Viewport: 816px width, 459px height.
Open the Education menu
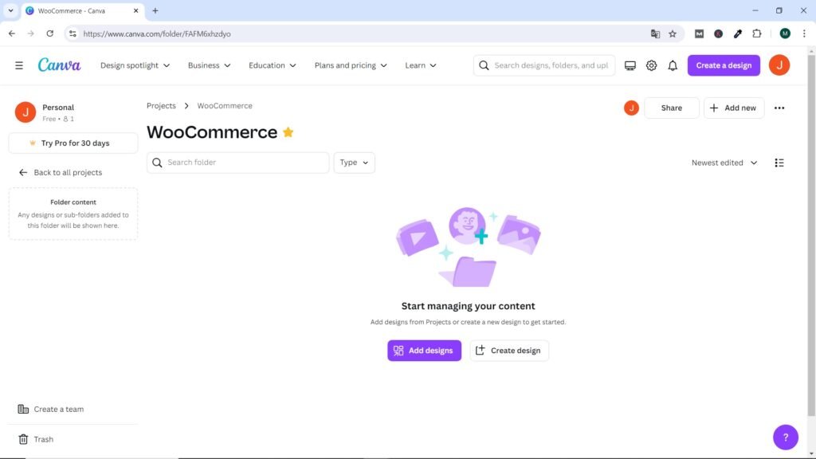[x=272, y=65]
